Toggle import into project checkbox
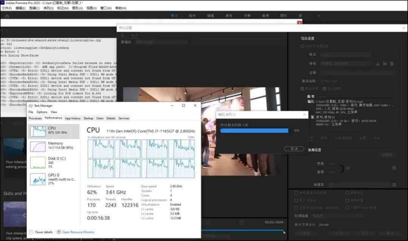 click(x=296, y=201)
